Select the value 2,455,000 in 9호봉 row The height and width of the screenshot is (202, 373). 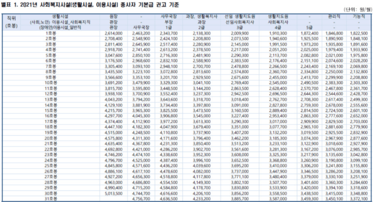[x=278, y=77]
